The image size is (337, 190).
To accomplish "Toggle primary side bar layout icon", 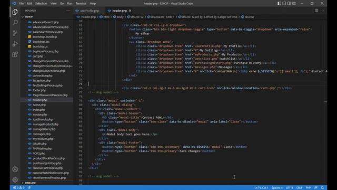I will tap(279, 4).
